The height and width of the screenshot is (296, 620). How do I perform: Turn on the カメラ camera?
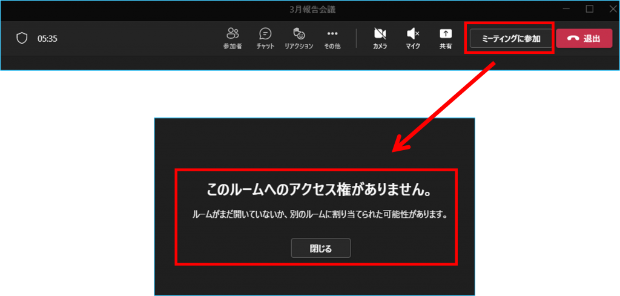coord(380,38)
